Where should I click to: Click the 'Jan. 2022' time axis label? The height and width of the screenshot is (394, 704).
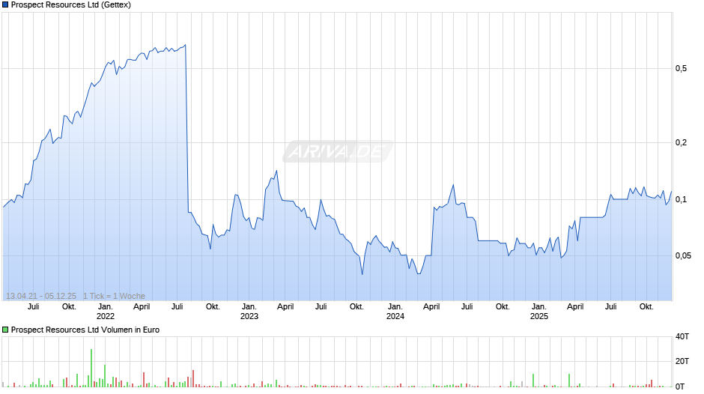(106, 312)
